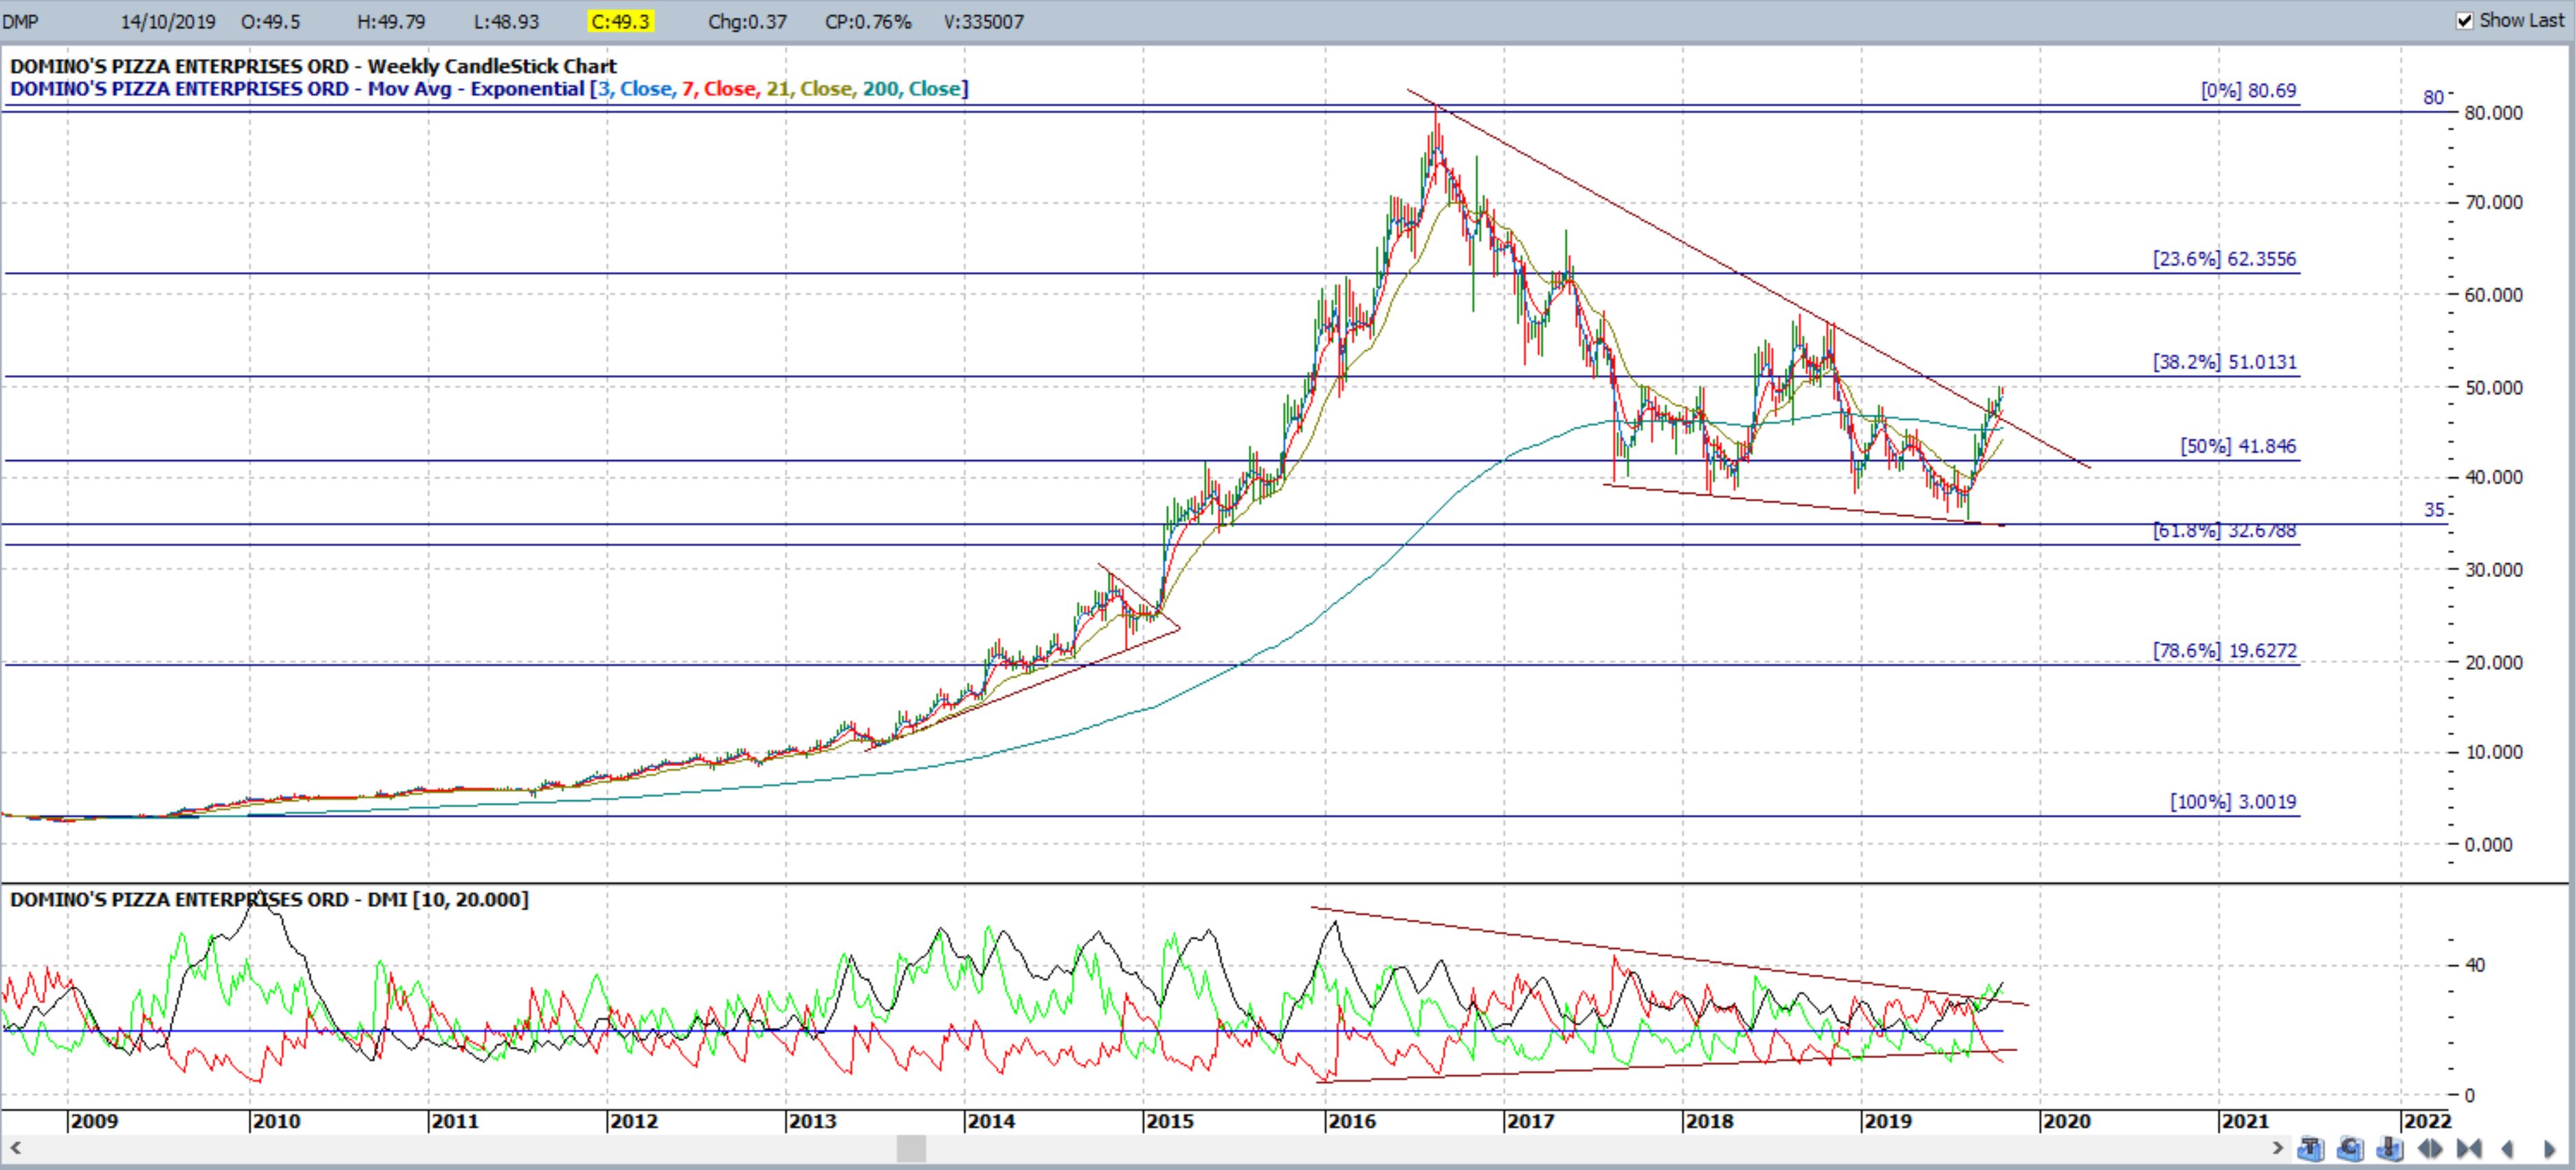
Task: Click the O:49.5 open price value
Action: [270, 21]
